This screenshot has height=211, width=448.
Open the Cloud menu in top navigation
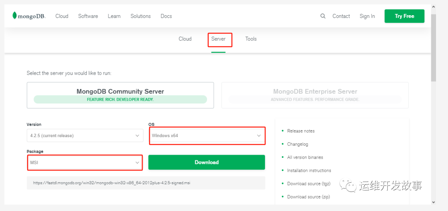(x=62, y=16)
